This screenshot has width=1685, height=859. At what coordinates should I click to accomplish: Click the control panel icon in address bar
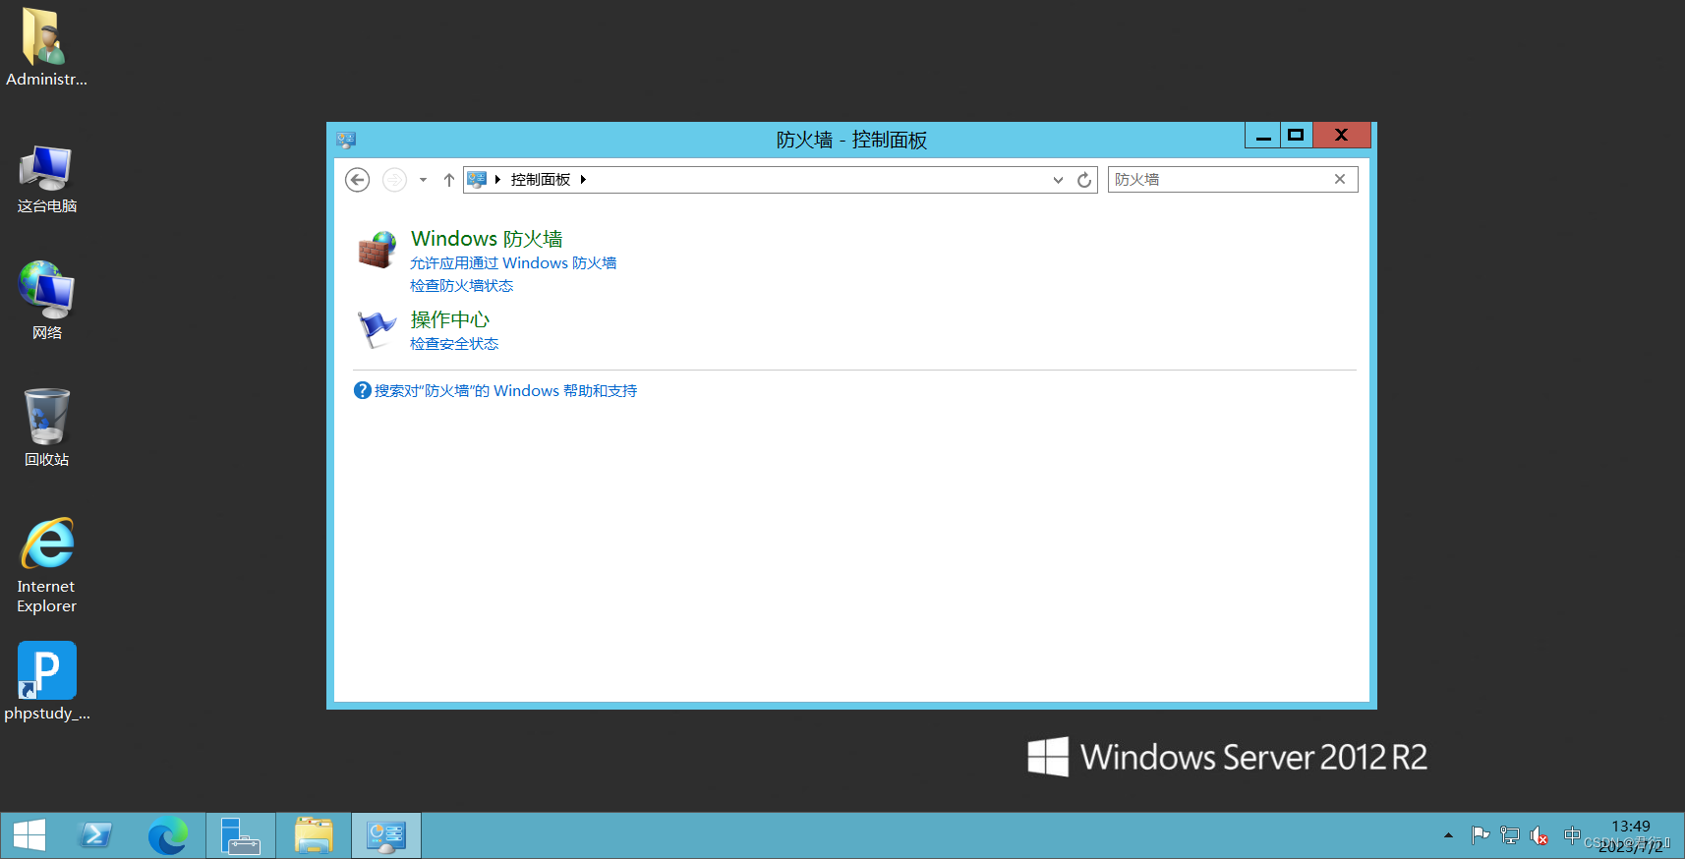click(x=477, y=179)
